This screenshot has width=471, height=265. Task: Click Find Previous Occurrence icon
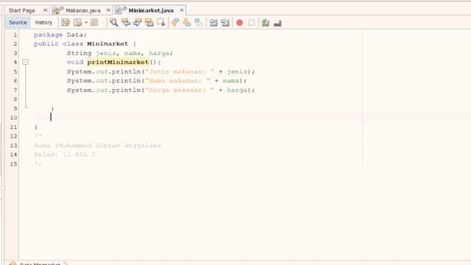coord(126,23)
